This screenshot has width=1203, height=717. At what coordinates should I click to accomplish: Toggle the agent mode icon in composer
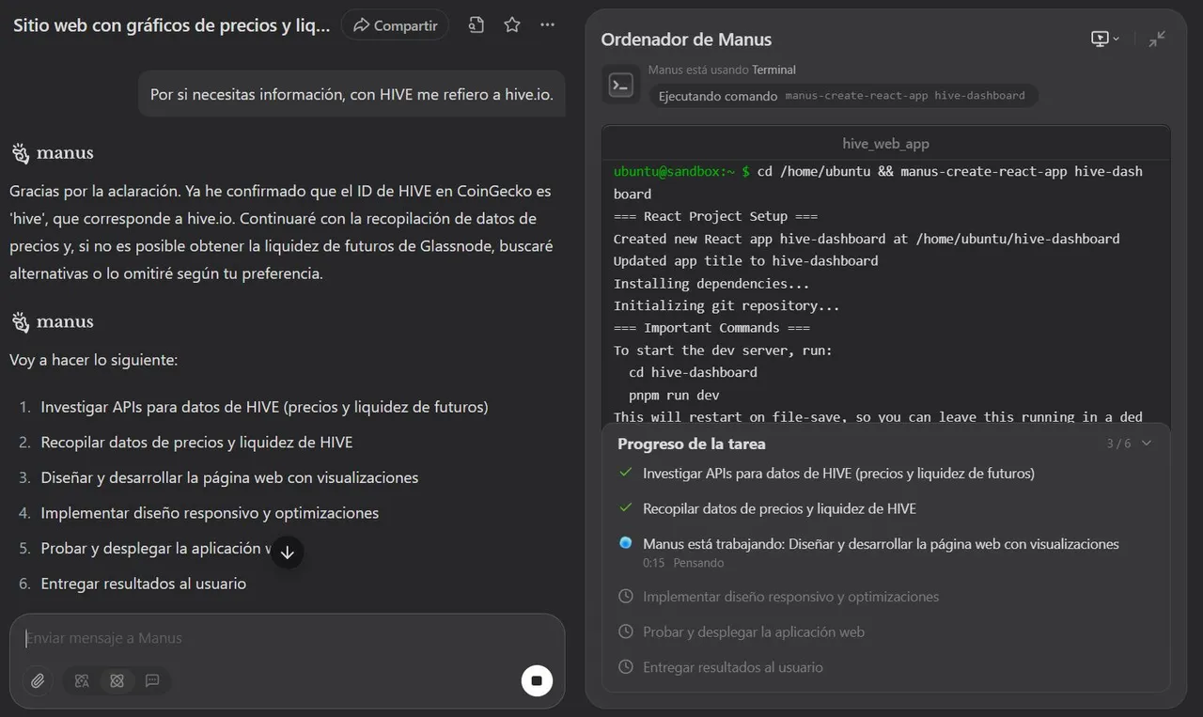pyautogui.click(x=117, y=680)
